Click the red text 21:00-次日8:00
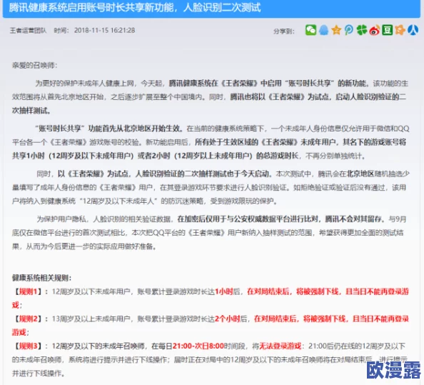The image size is (424, 385). point(198,346)
